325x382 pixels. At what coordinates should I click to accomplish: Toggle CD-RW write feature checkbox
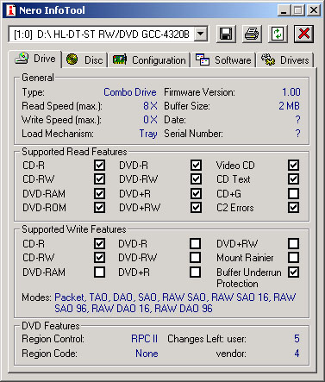pos(99,257)
